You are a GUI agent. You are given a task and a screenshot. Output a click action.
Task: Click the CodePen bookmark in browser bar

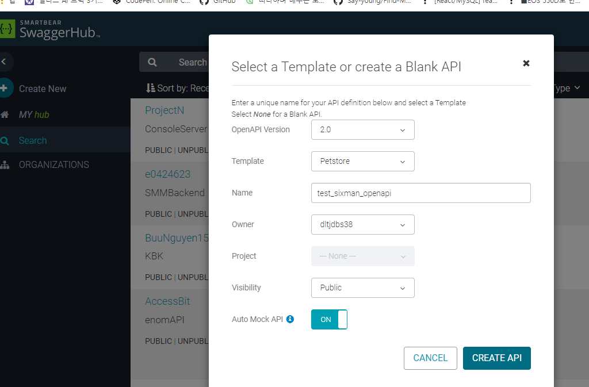coord(151,2)
